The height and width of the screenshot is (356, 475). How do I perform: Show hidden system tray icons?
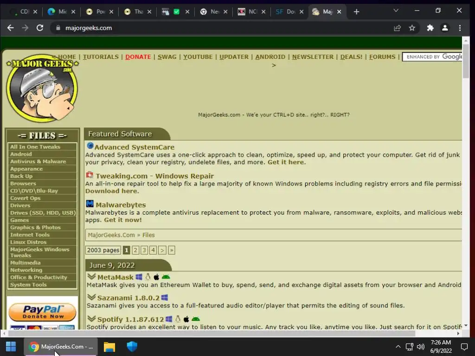point(398,347)
